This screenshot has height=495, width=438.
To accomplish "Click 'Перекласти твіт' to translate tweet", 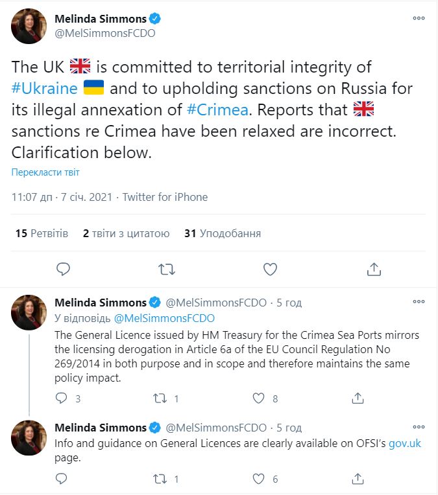I will click(x=45, y=172).
